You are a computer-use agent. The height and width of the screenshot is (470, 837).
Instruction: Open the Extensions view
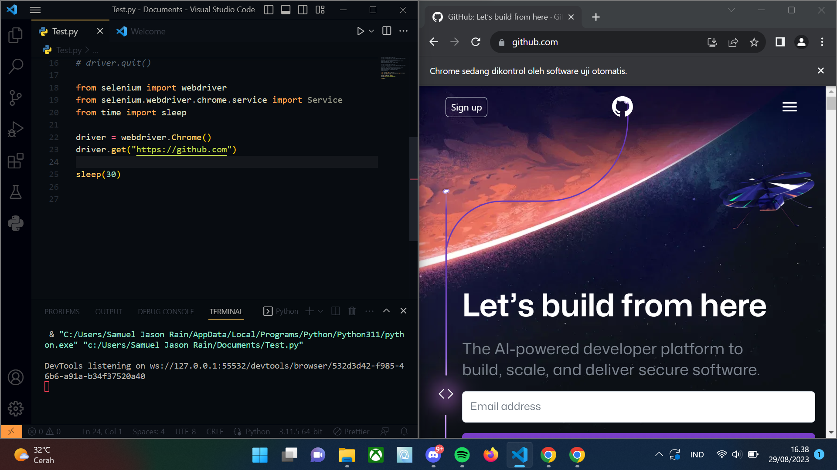16,161
